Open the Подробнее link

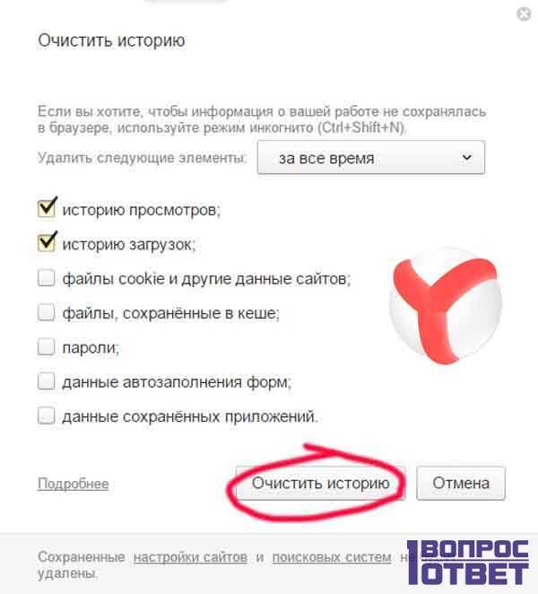tap(73, 484)
